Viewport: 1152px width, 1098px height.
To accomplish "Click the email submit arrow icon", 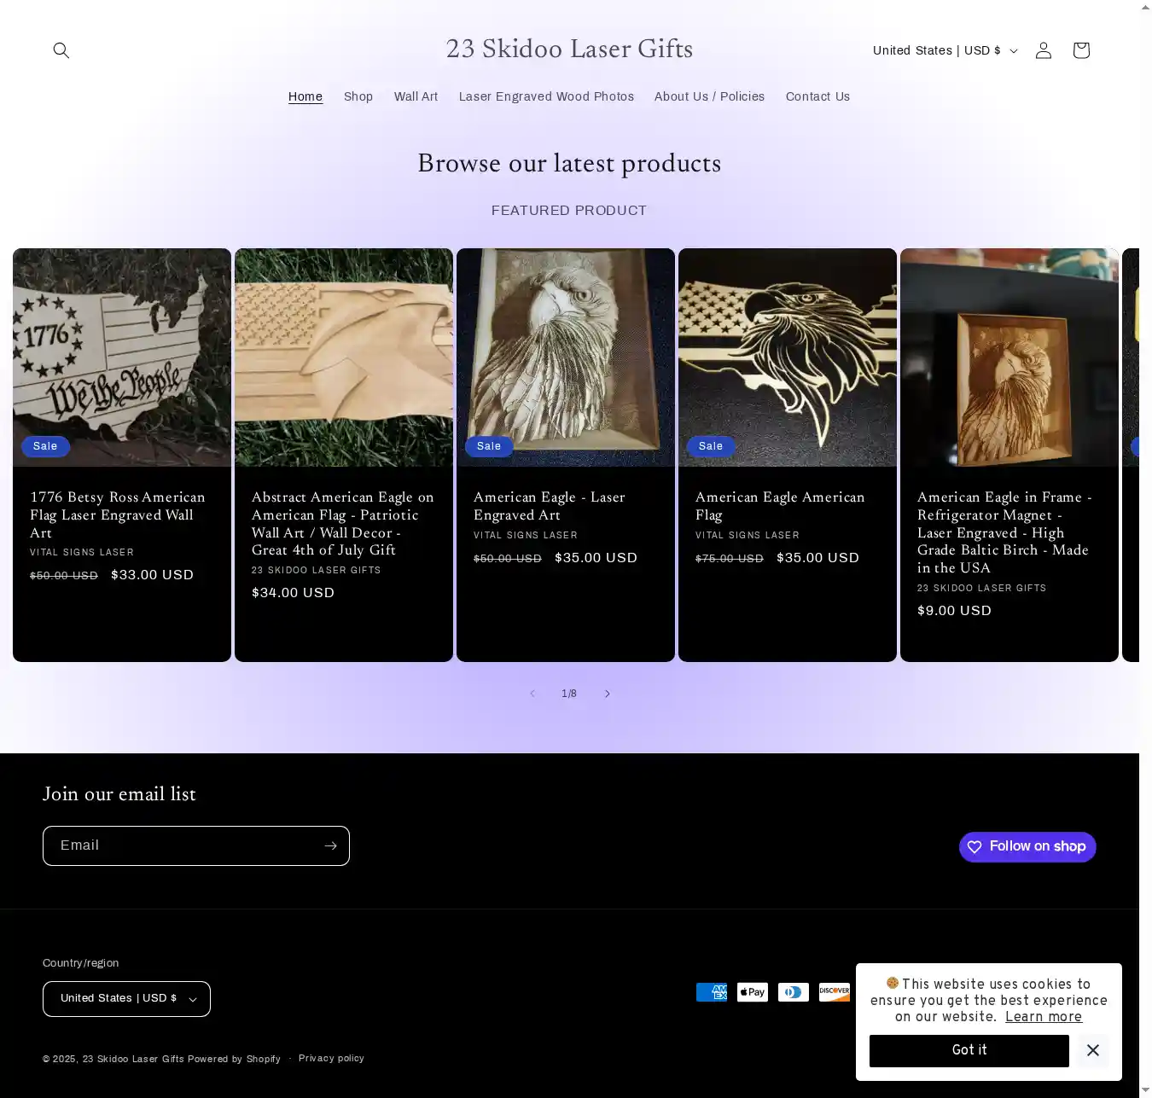I will (x=330, y=845).
